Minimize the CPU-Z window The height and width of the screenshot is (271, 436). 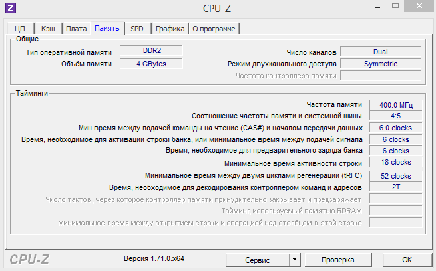click(x=377, y=7)
